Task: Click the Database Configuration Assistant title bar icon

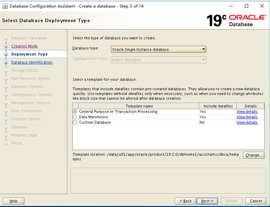Action: pos(5,6)
